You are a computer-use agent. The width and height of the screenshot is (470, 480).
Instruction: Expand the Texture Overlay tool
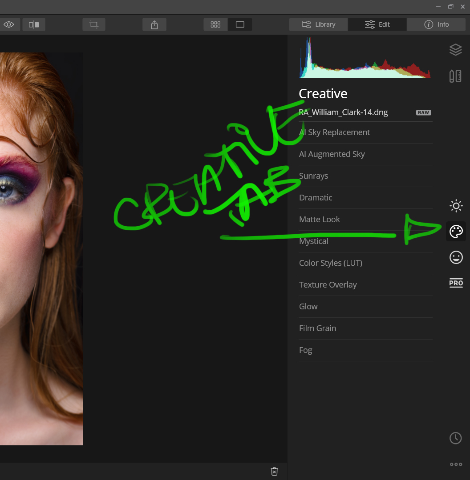pos(365,285)
